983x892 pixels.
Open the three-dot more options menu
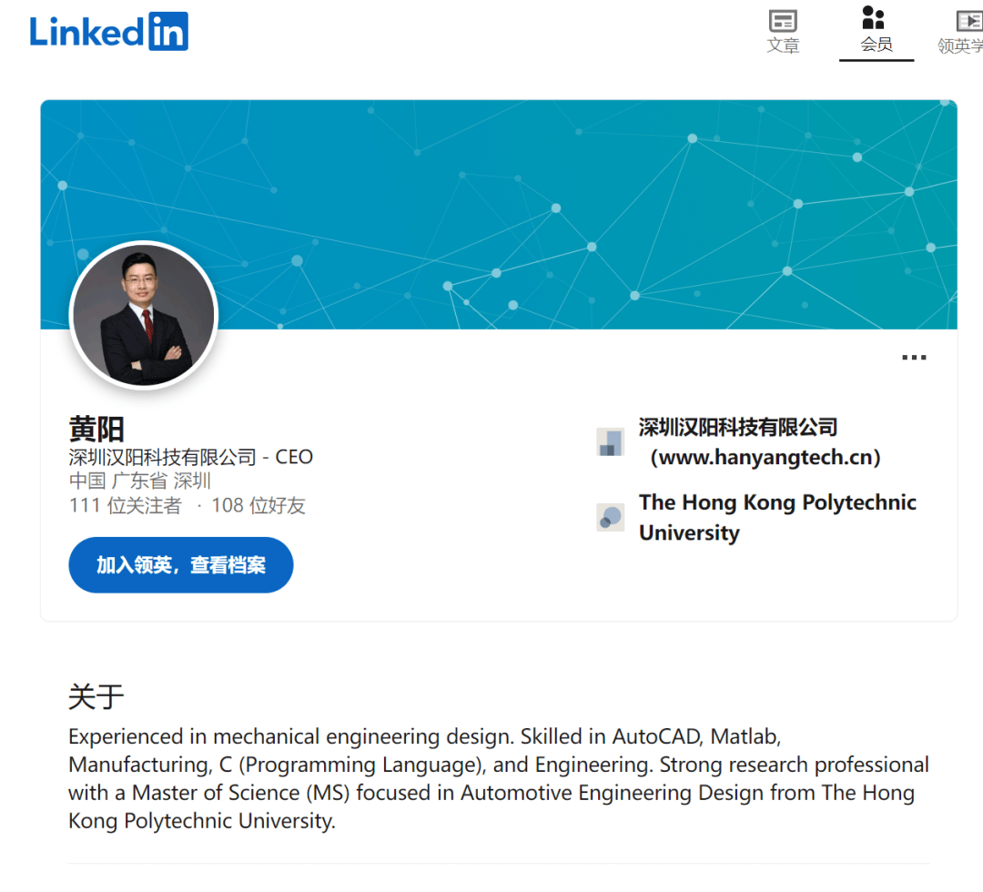(914, 358)
